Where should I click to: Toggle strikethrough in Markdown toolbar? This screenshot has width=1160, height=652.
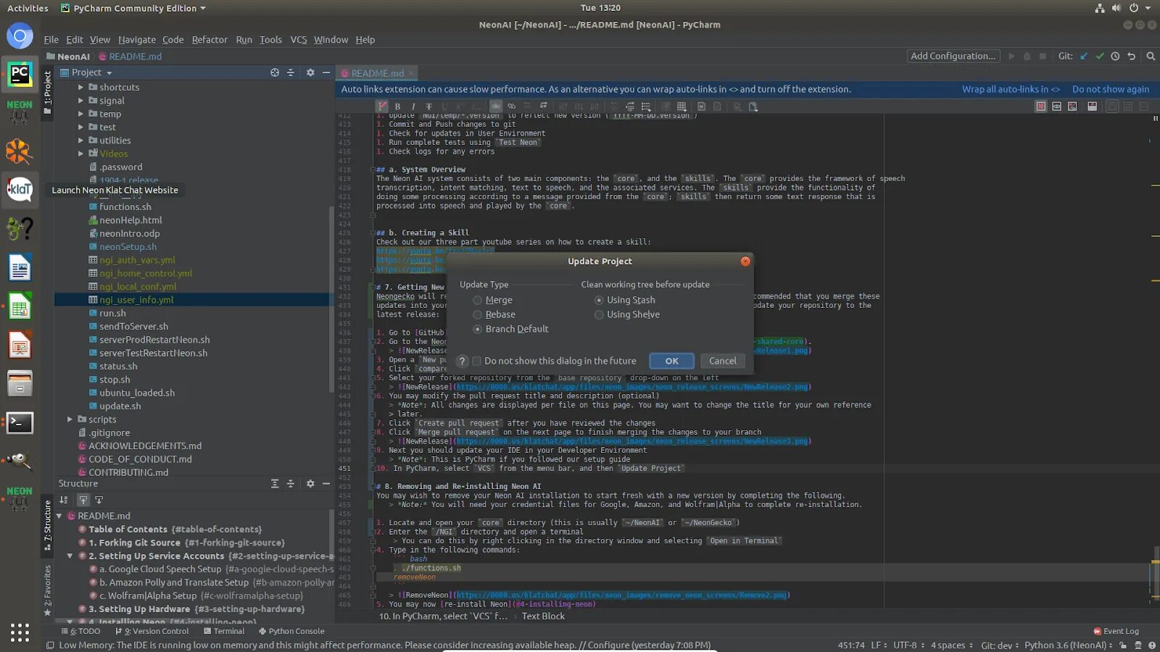tap(428, 106)
